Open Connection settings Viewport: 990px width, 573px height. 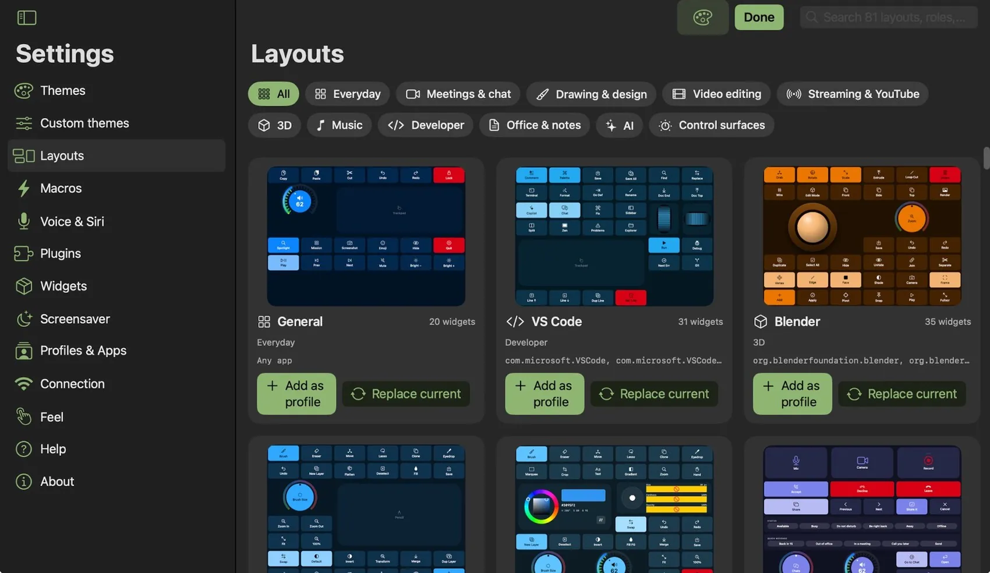(x=116, y=384)
